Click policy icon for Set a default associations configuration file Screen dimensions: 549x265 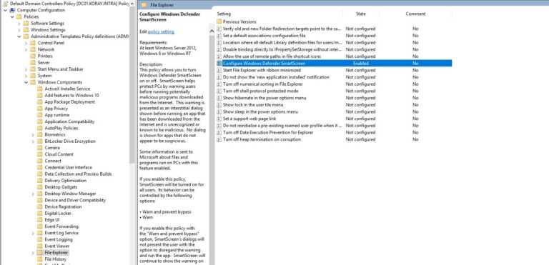[219, 36]
